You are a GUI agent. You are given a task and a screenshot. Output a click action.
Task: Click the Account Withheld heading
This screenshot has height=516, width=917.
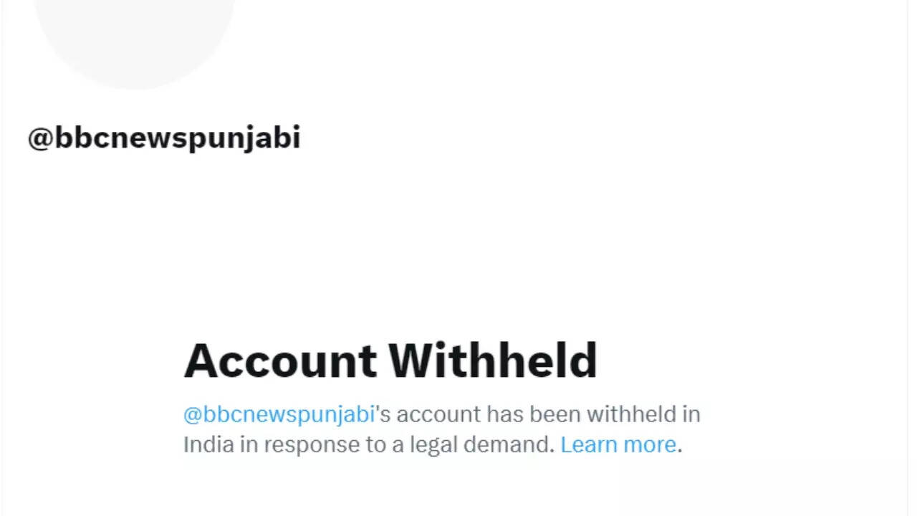point(390,360)
